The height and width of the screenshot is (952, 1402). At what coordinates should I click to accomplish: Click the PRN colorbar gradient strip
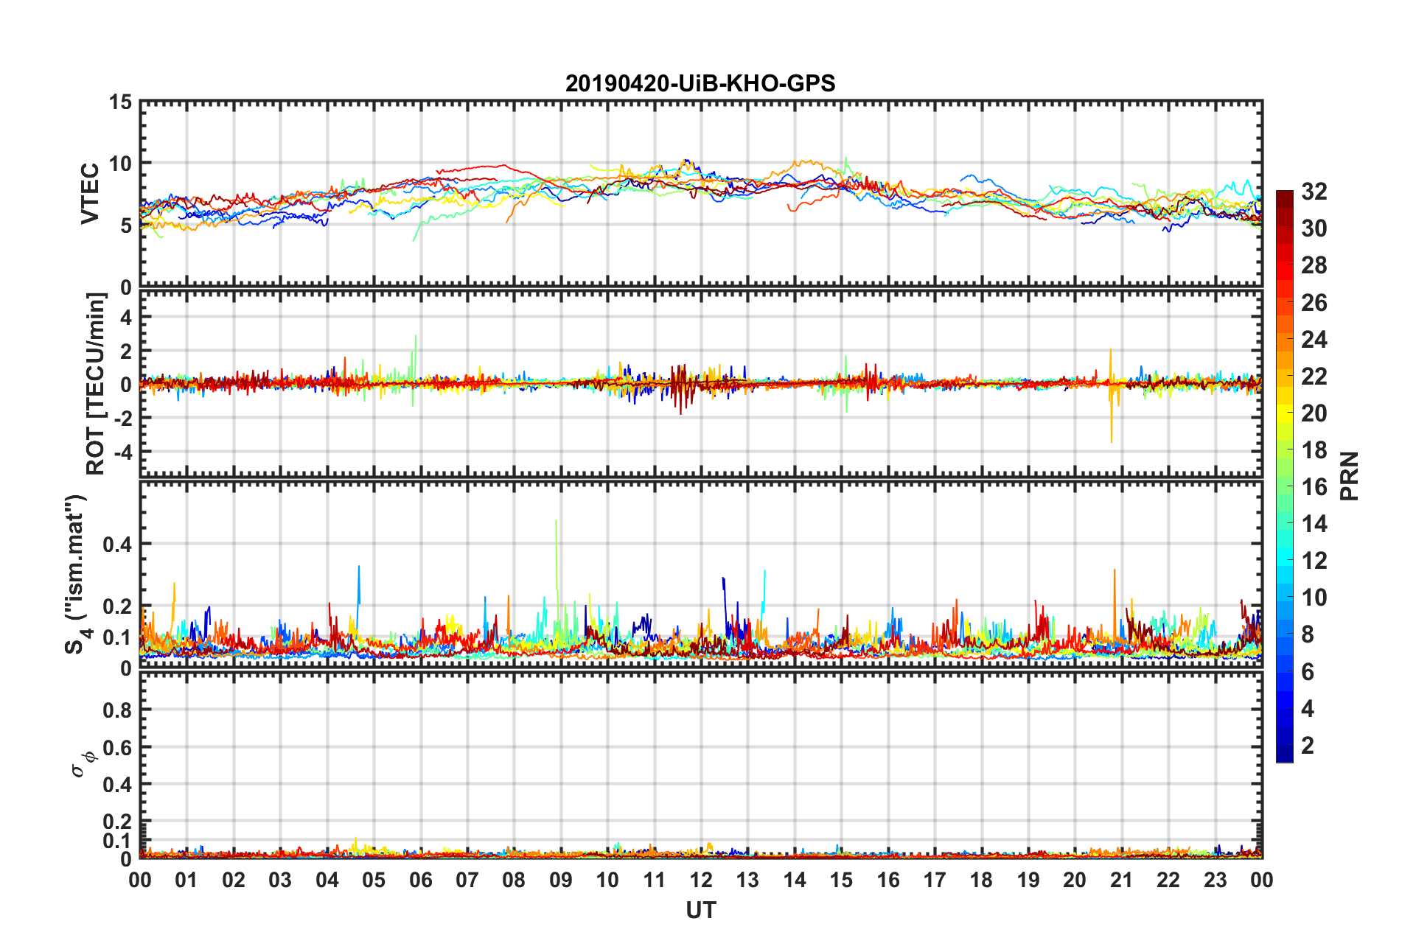pyautogui.click(x=1285, y=476)
